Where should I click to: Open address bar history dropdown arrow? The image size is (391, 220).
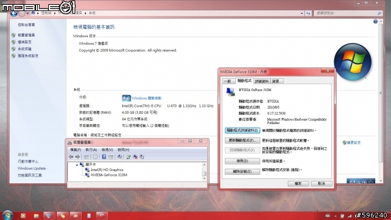click(302, 13)
